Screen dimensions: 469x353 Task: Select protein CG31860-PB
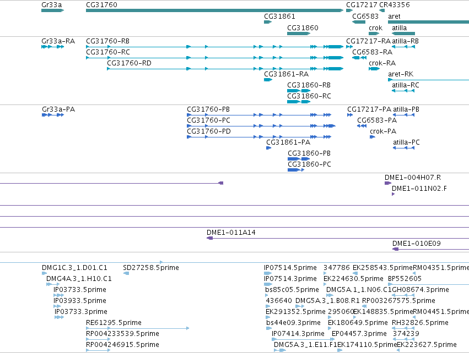309,153
